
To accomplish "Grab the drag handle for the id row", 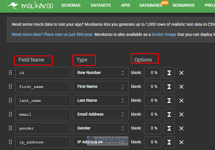I will tap(10, 73).
